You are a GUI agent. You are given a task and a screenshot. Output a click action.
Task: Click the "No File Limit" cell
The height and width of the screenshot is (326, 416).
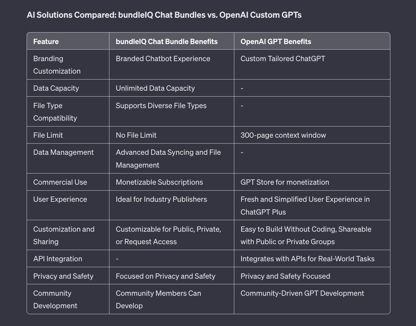click(136, 135)
